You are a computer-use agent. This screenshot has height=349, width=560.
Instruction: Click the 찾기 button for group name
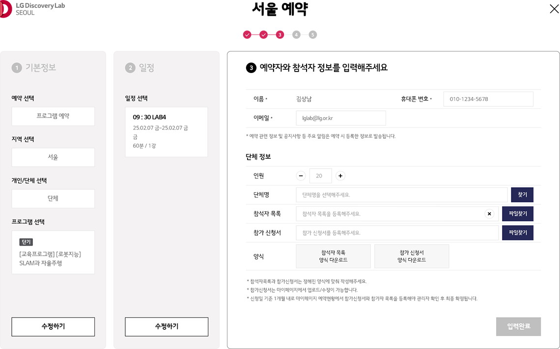[522, 195]
